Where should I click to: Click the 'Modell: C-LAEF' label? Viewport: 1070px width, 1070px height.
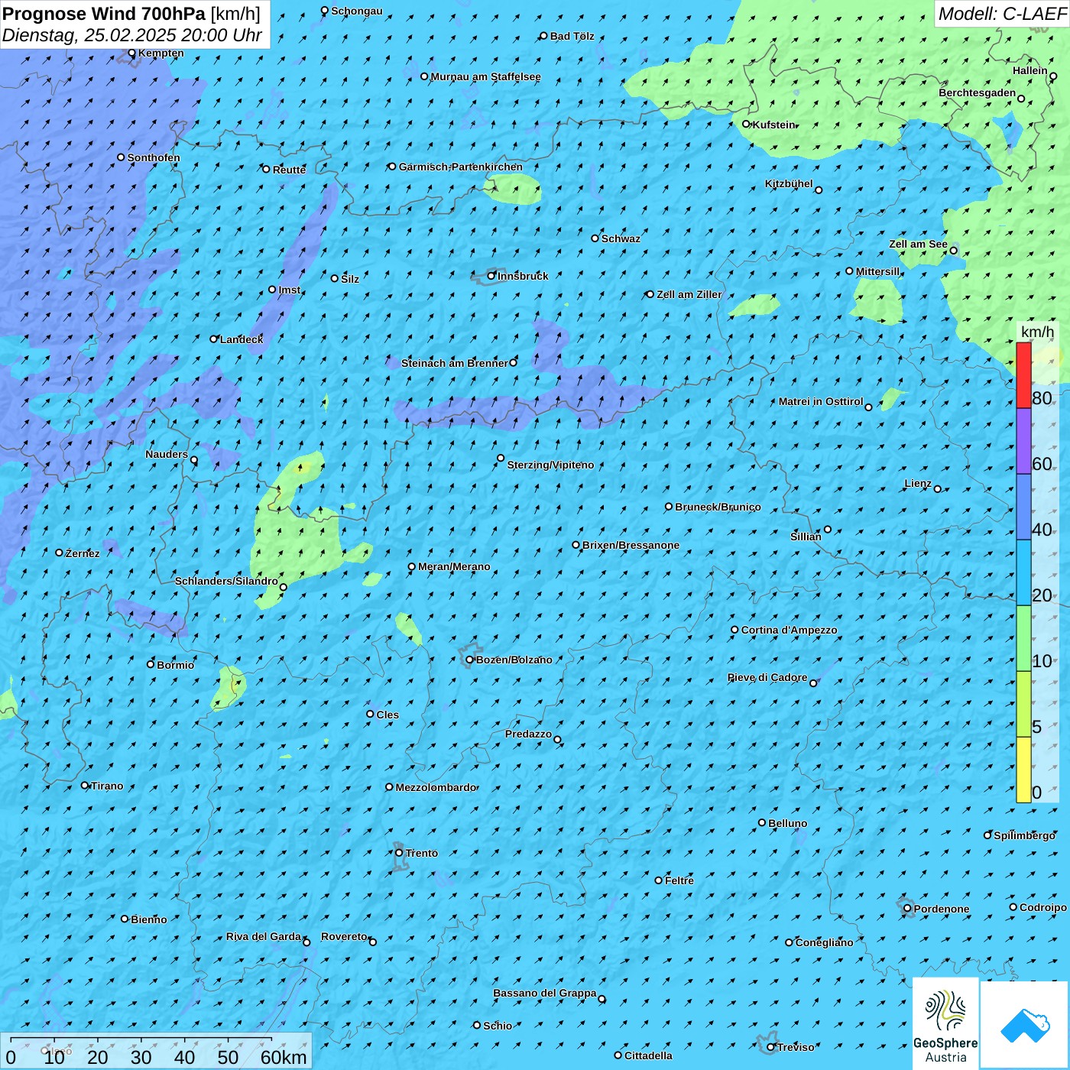[1002, 14]
